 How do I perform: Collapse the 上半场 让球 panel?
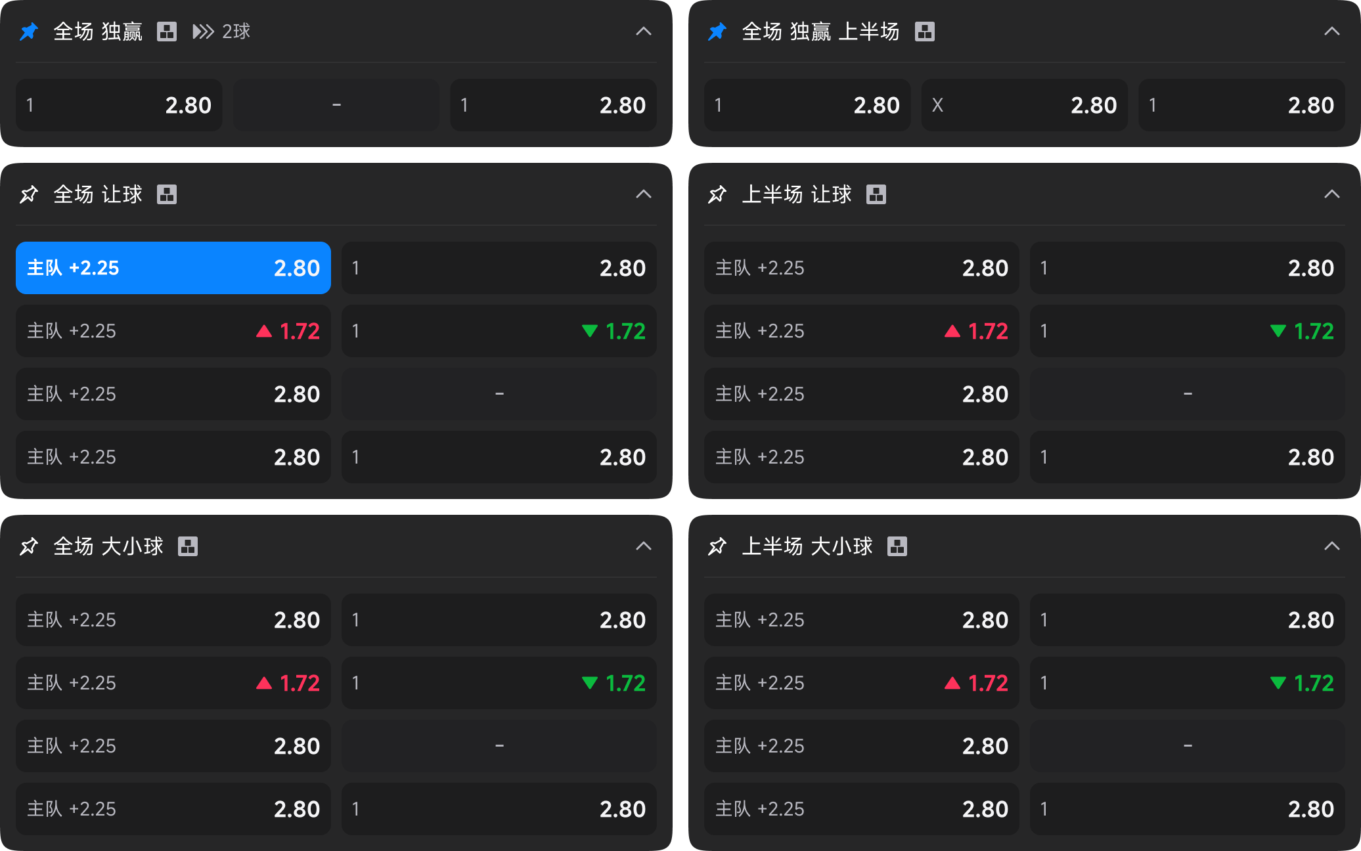(1332, 194)
